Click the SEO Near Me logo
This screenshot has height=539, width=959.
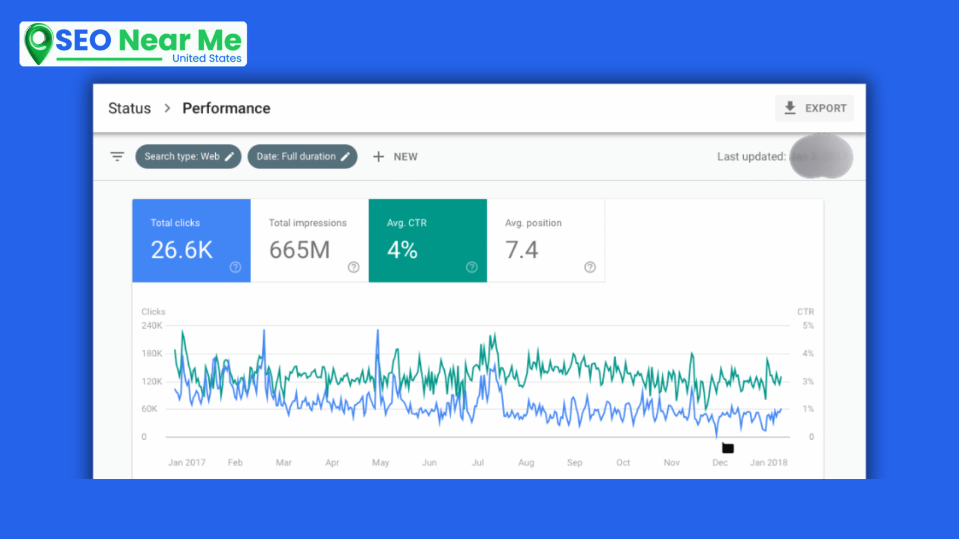pos(133,44)
